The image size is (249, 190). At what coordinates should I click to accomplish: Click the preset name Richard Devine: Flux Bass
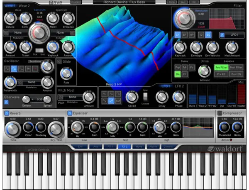coord(124,2)
